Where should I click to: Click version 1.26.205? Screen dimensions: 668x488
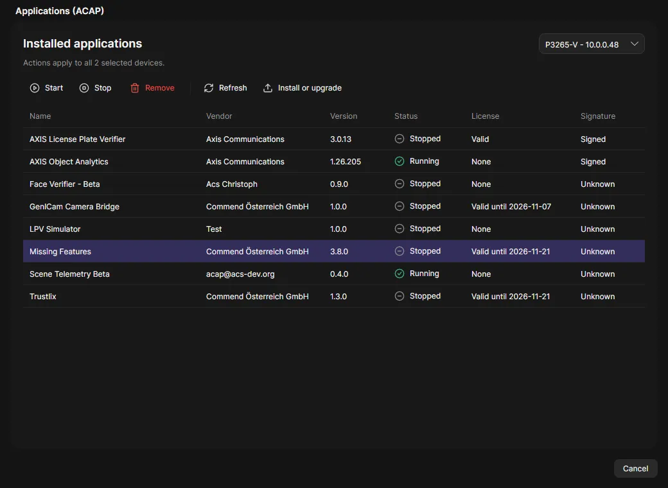[346, 162]
